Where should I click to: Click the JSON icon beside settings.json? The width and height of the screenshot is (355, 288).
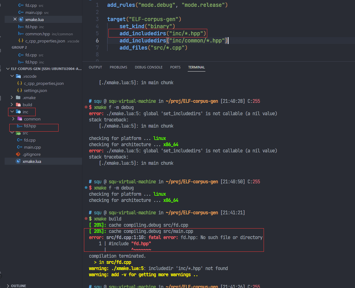pyautogui.click(x=20, y=90)
